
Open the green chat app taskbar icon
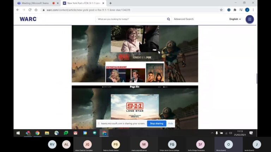pyautogui.click(x=66, y=133)
